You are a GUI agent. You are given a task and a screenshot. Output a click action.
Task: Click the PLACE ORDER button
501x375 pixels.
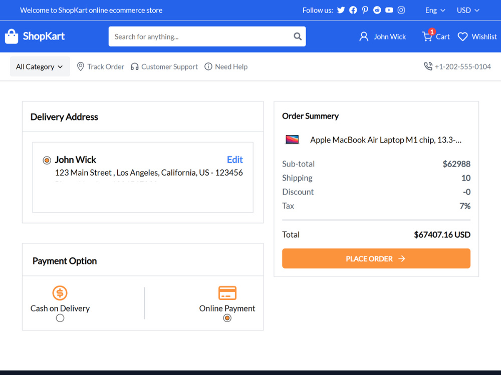pyautogui.click(x=376, y=258)
